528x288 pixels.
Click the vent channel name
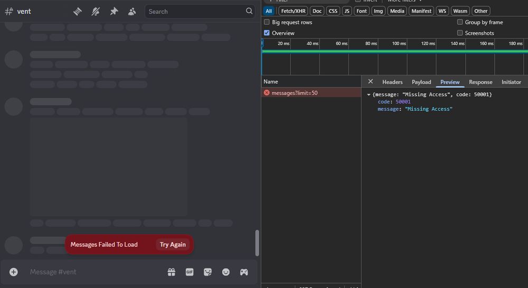[24, 12]
